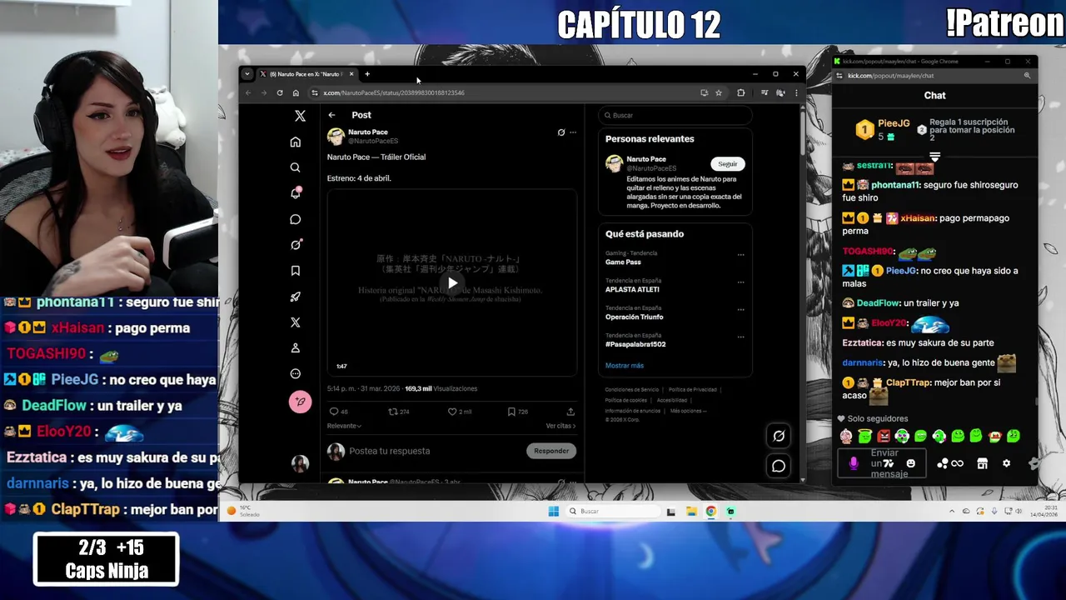Open Operación Triunfo trend options menu
Image resolution: width=1066 pixels, height=600 pixels.
(x=740, y=310)
